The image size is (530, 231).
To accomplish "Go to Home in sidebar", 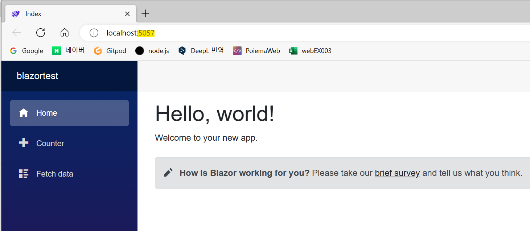I will [69, 113].
